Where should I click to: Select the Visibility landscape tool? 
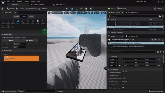[43, 22]
